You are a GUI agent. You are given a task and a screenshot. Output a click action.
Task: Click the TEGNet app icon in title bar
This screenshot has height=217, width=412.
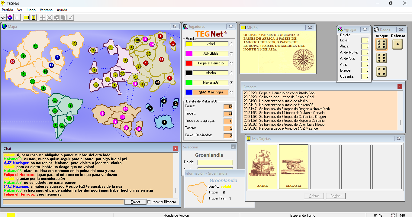click(3, 3)
